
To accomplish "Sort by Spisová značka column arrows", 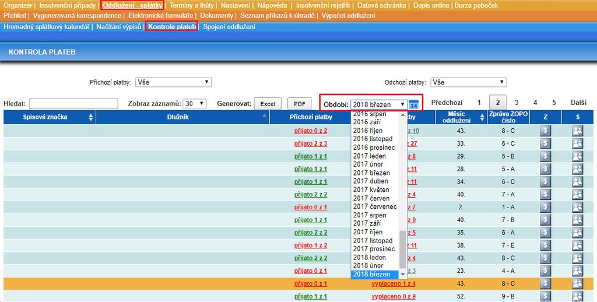I will [x=90, y=117].
